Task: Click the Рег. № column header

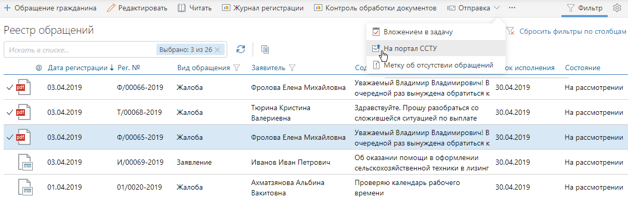Action: point(129,68)
